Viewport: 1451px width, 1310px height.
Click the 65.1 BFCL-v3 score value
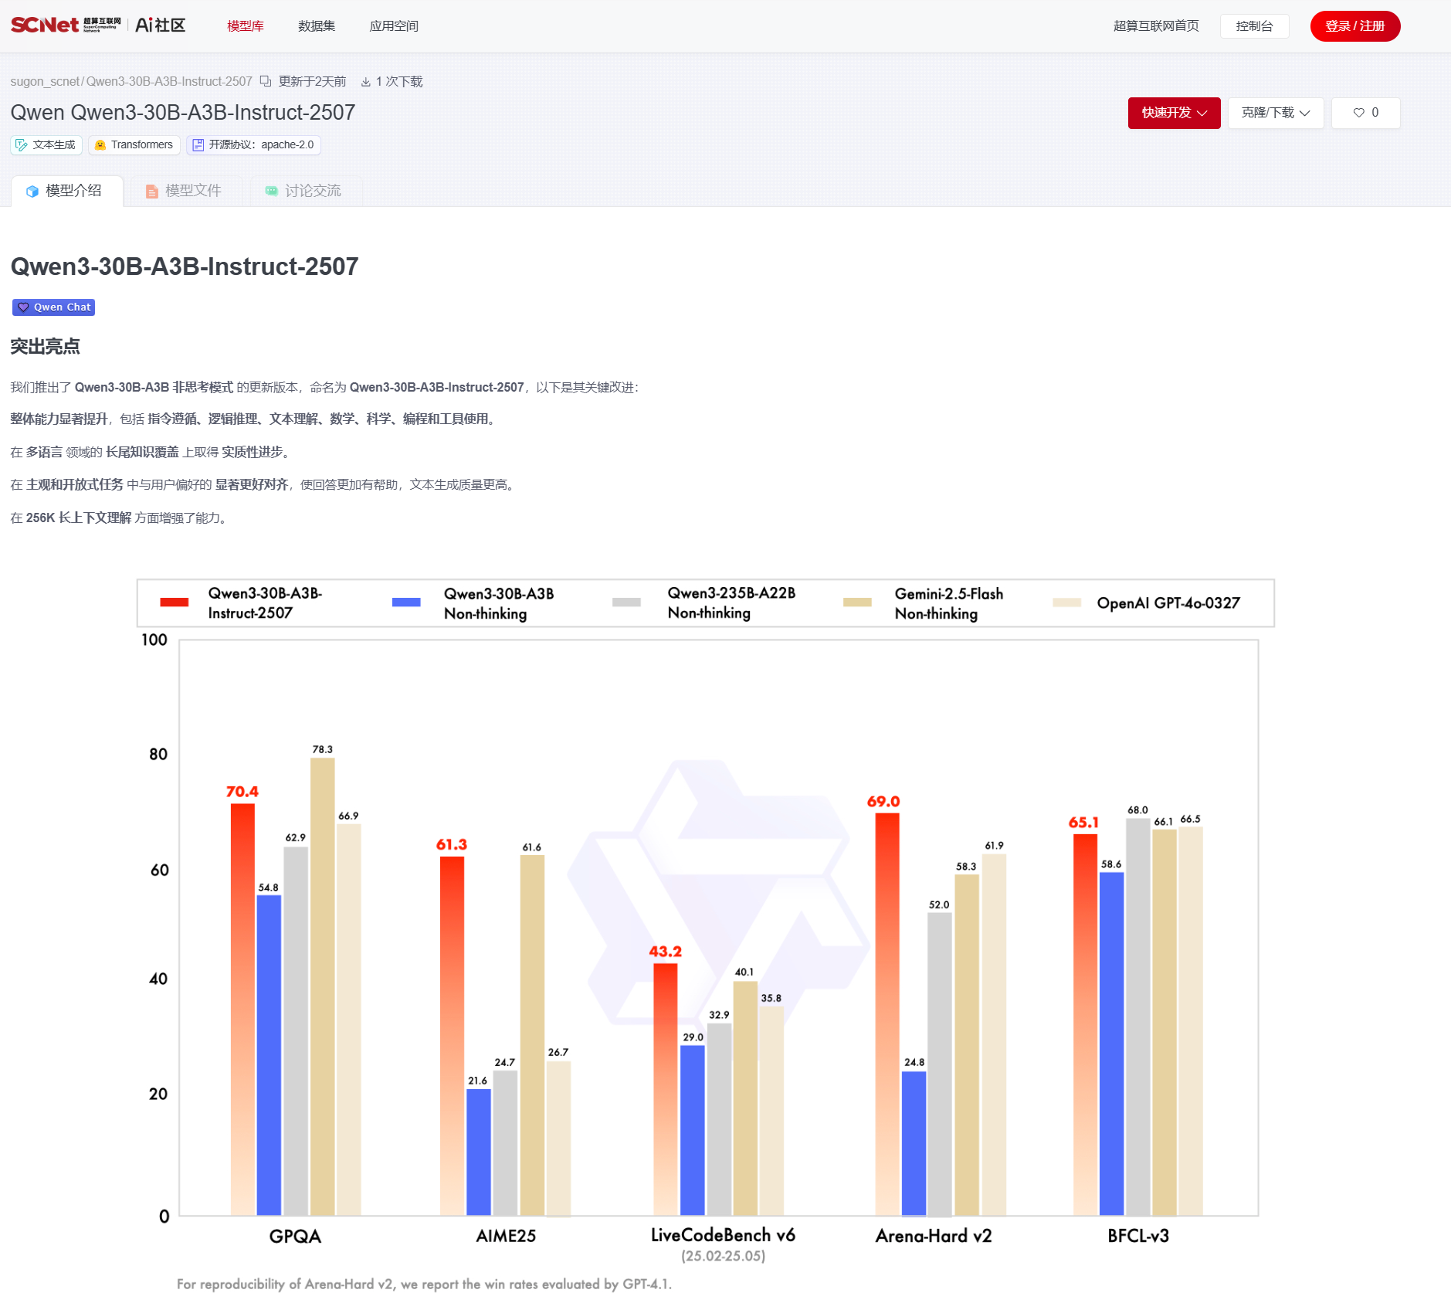coord(1084,823)
